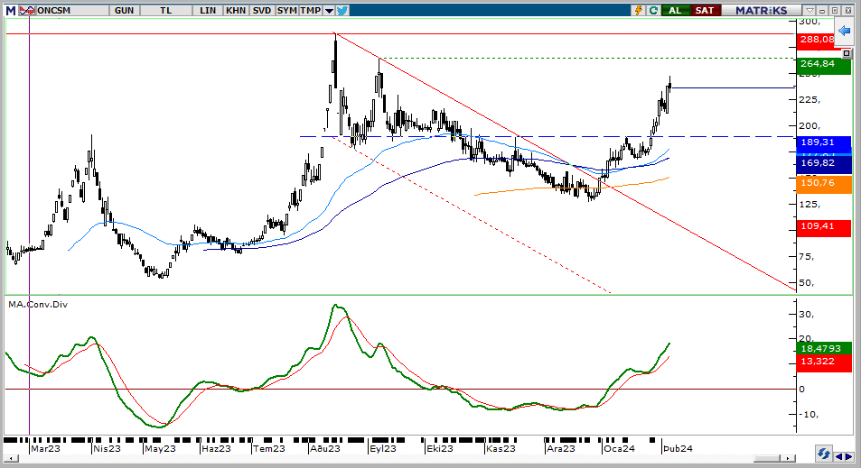Click the 189,31 blue price label

tap(823, 142)
